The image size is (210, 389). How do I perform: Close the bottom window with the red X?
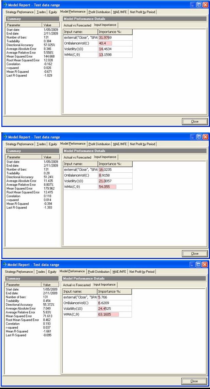tap(205, 265)
